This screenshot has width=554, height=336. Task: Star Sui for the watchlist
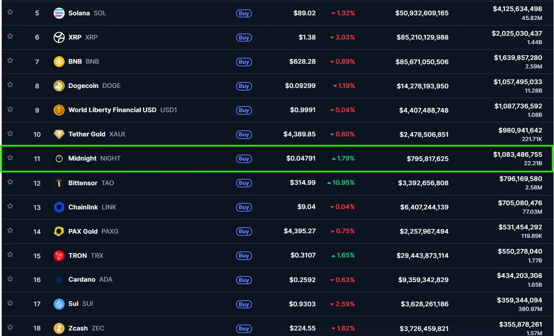tap(10, 303)
